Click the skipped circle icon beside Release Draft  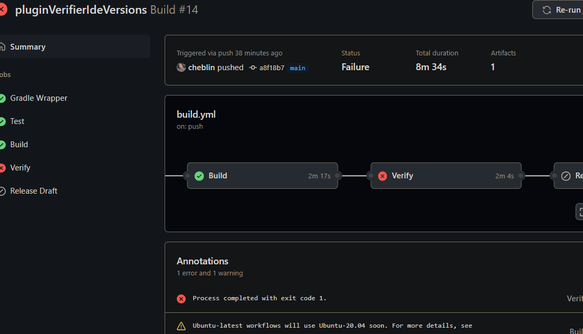point(3,190)
